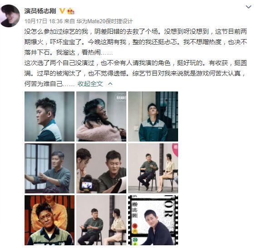The image size is (254, 248).
Task: Open the 华为Mate20保时捷设计 source link
Action: click(x=105, y=21)
